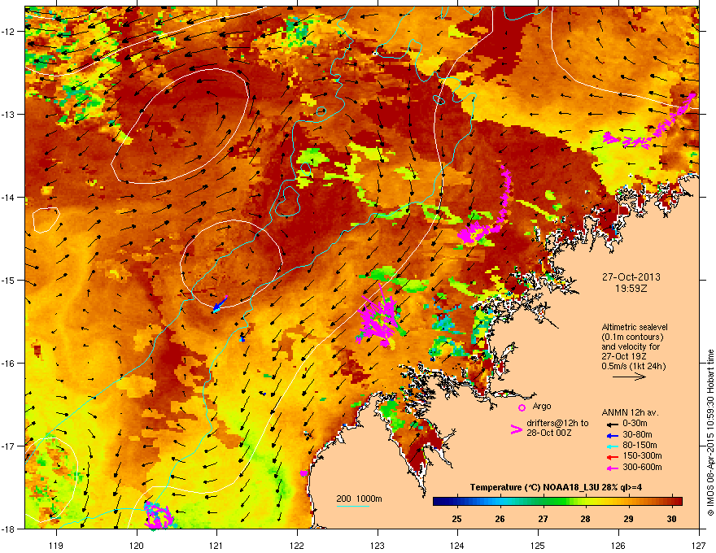Click the longitude axis label '122'
Screen dimensions: 716x553
pos(297,545)
